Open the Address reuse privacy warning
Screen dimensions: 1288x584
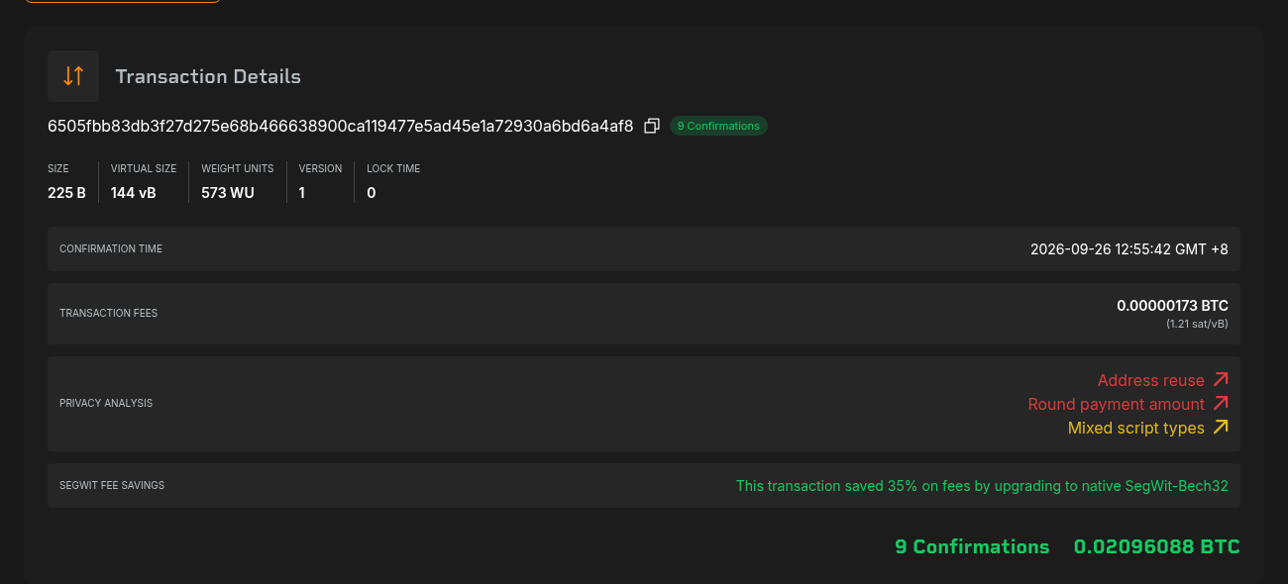pyautogui.click(x=1151, y=380)
